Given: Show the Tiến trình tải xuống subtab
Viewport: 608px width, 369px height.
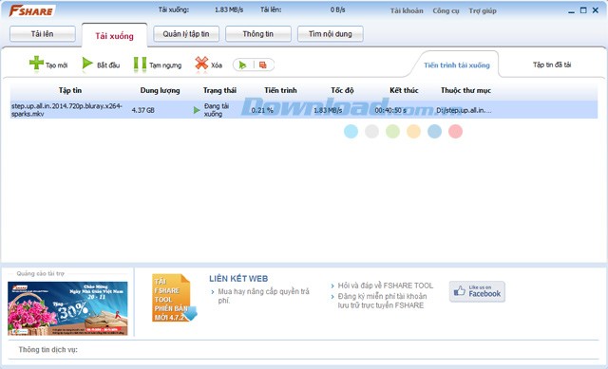Looking at the screenshot, I should point(457,65).
